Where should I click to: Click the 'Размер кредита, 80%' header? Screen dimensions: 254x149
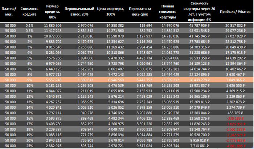(54, 12)
